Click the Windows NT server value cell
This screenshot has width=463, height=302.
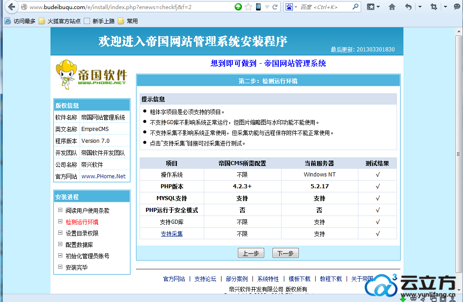320,175
